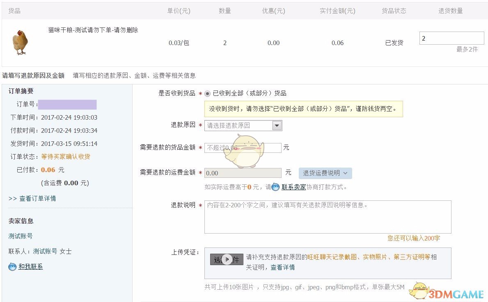The image size is (488, 302).
Task: Click the 选择文件 upload button
Action: (227, 259)
